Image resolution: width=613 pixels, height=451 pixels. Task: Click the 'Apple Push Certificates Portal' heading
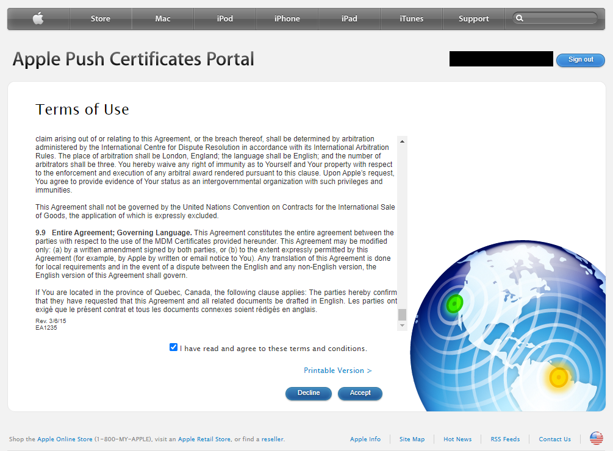pyautogui.click(x=134, y=59)
